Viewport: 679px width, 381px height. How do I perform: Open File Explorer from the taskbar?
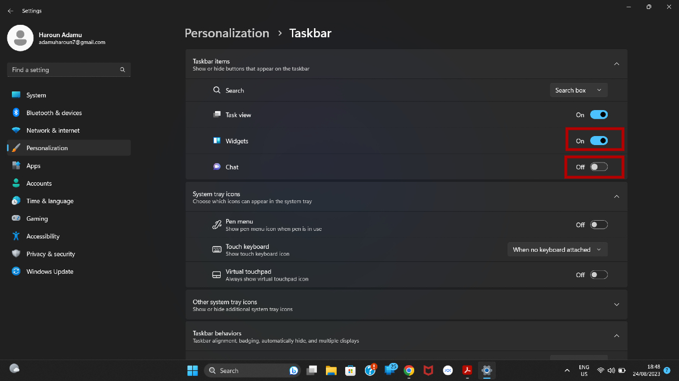tap(331, 370)
